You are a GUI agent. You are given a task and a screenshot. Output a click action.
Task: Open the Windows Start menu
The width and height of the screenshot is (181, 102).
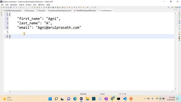tap(50, 99)
